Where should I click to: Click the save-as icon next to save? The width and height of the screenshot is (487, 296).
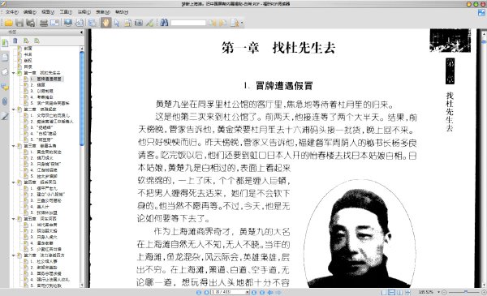[x=31, y=23]
